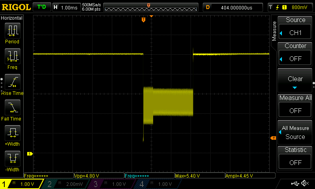Select the -Width measurement icon
The width and height of the screenshot is (315, 189).
[x=12, y=159]
